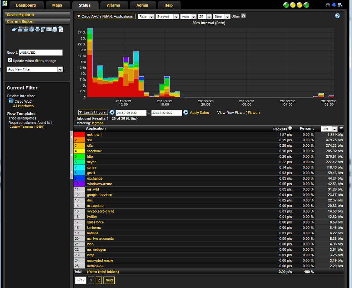
Task: Open the Step dropdown
Action: tap(222, 16)
